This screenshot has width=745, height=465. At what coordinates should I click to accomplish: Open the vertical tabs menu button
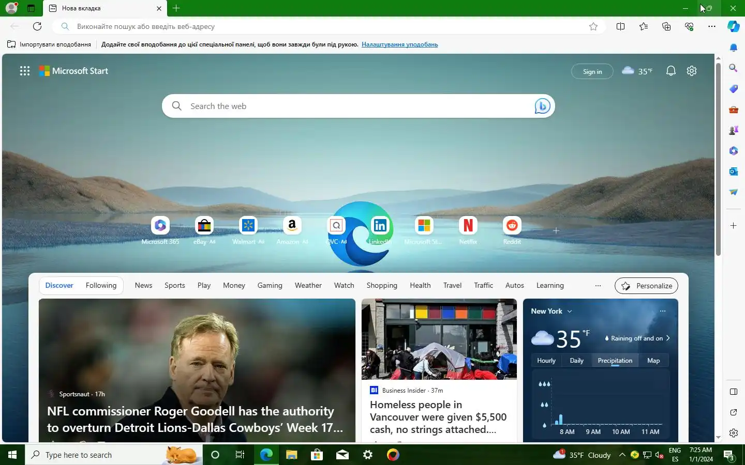[x=31, y=8]
